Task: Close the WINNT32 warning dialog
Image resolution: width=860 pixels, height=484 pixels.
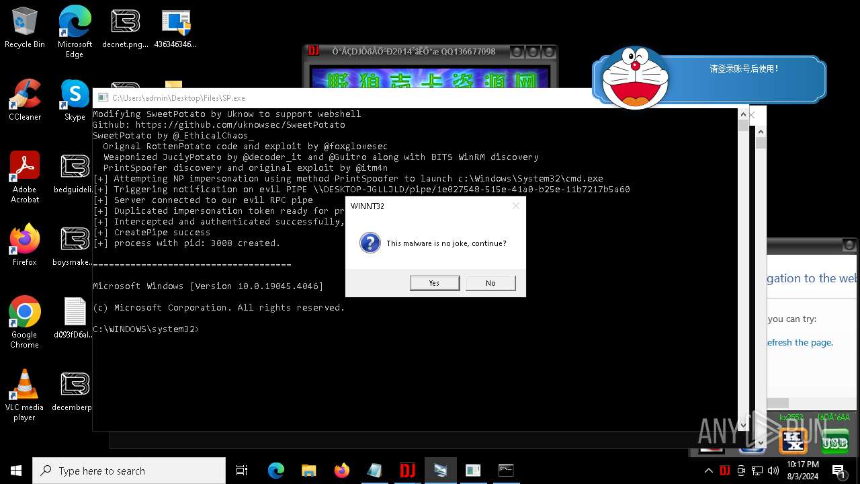Action: (516, 206)
